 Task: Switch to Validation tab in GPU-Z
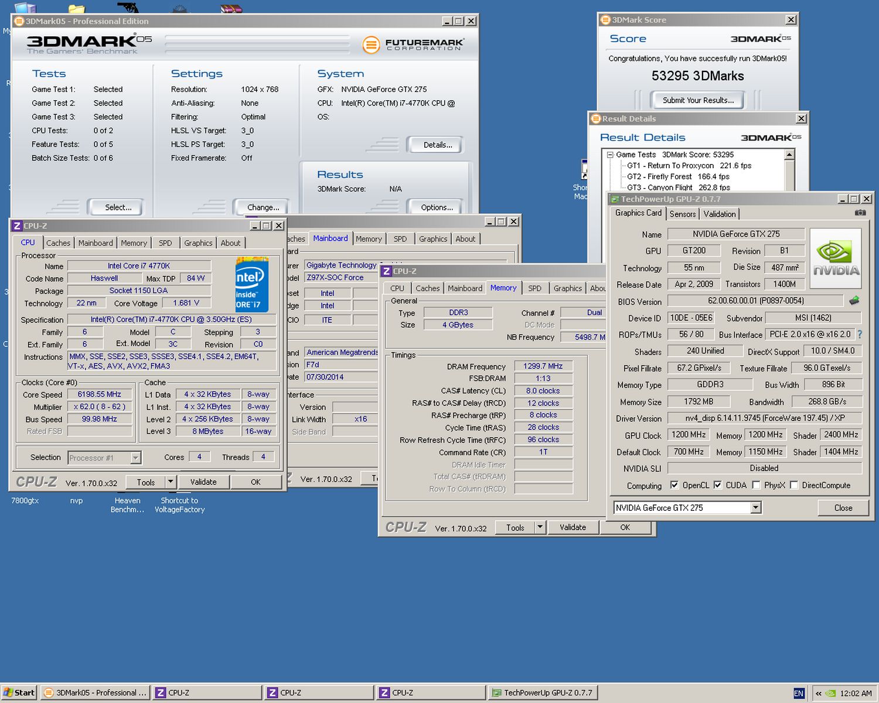(720, 214)
